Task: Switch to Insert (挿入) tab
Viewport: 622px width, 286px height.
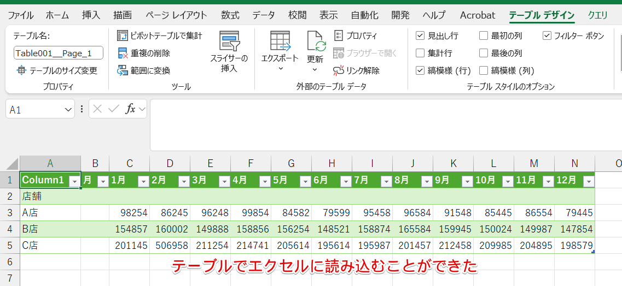Action: point(91,15)
